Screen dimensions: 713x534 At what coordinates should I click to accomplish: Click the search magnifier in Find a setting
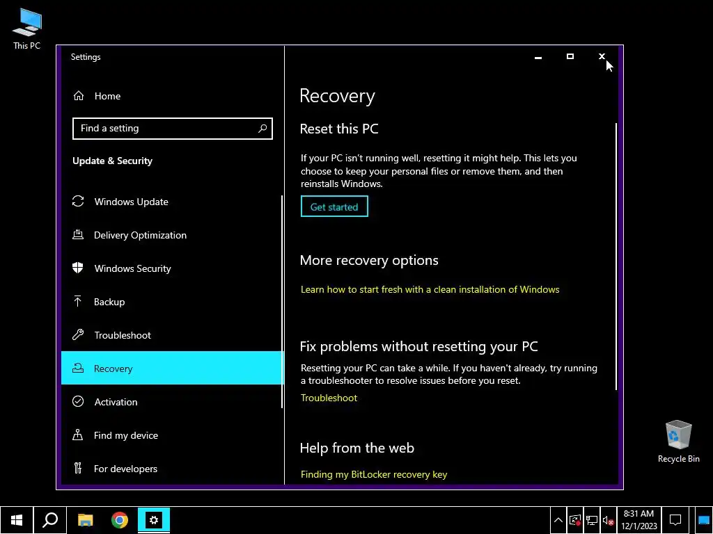point(263,129)
